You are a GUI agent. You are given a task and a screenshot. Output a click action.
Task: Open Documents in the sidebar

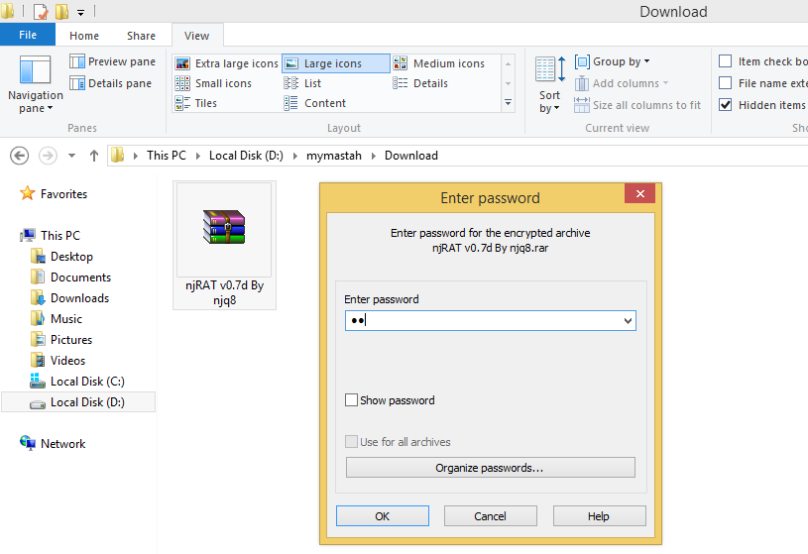70,277
